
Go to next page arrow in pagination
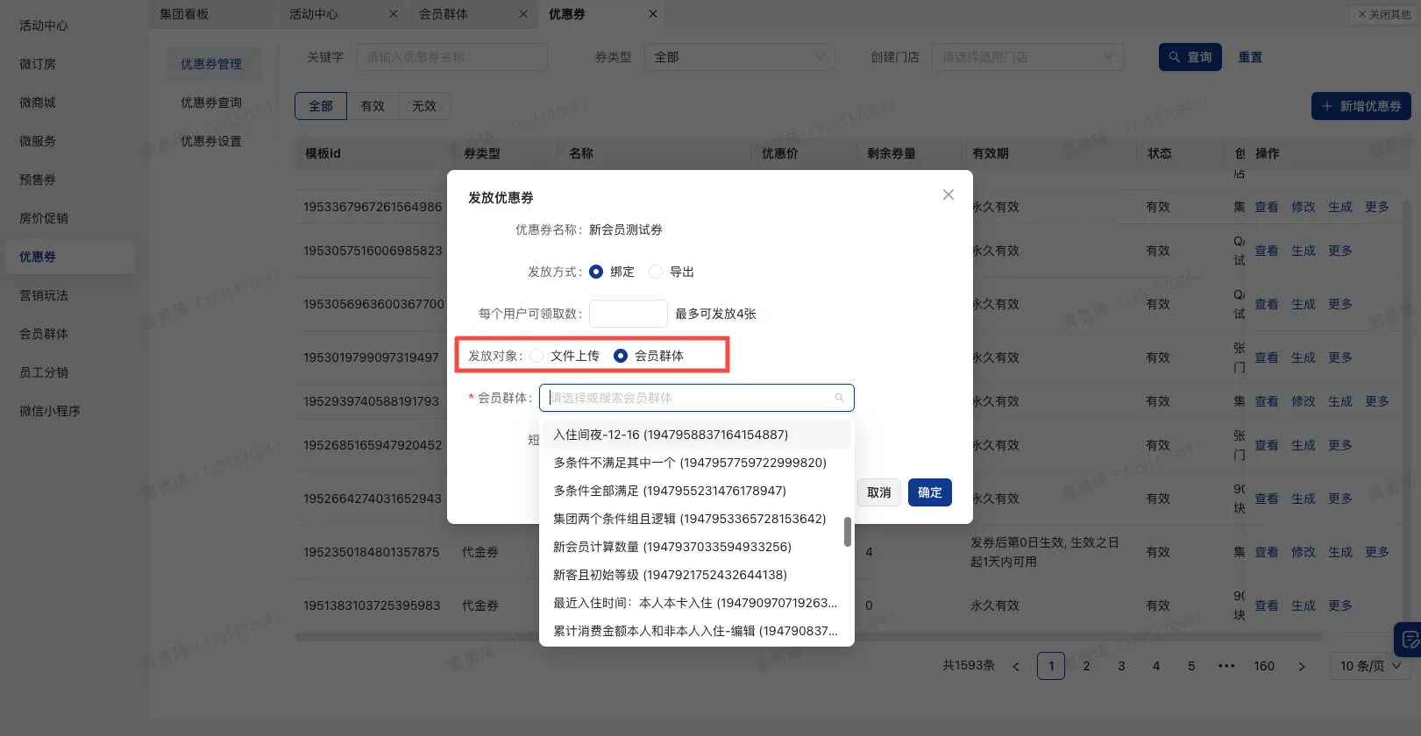[1302, 666]
